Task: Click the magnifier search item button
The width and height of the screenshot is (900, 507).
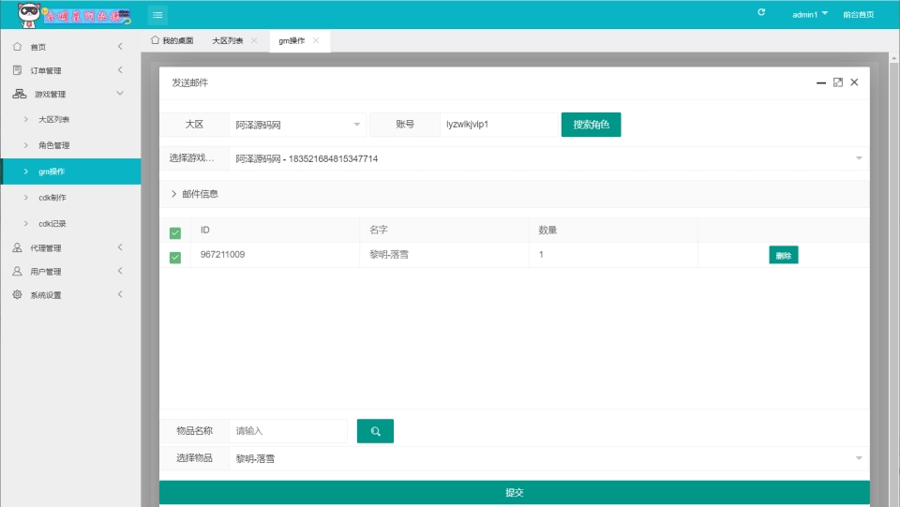Action: pyautogui.click(x=375, y=431)
